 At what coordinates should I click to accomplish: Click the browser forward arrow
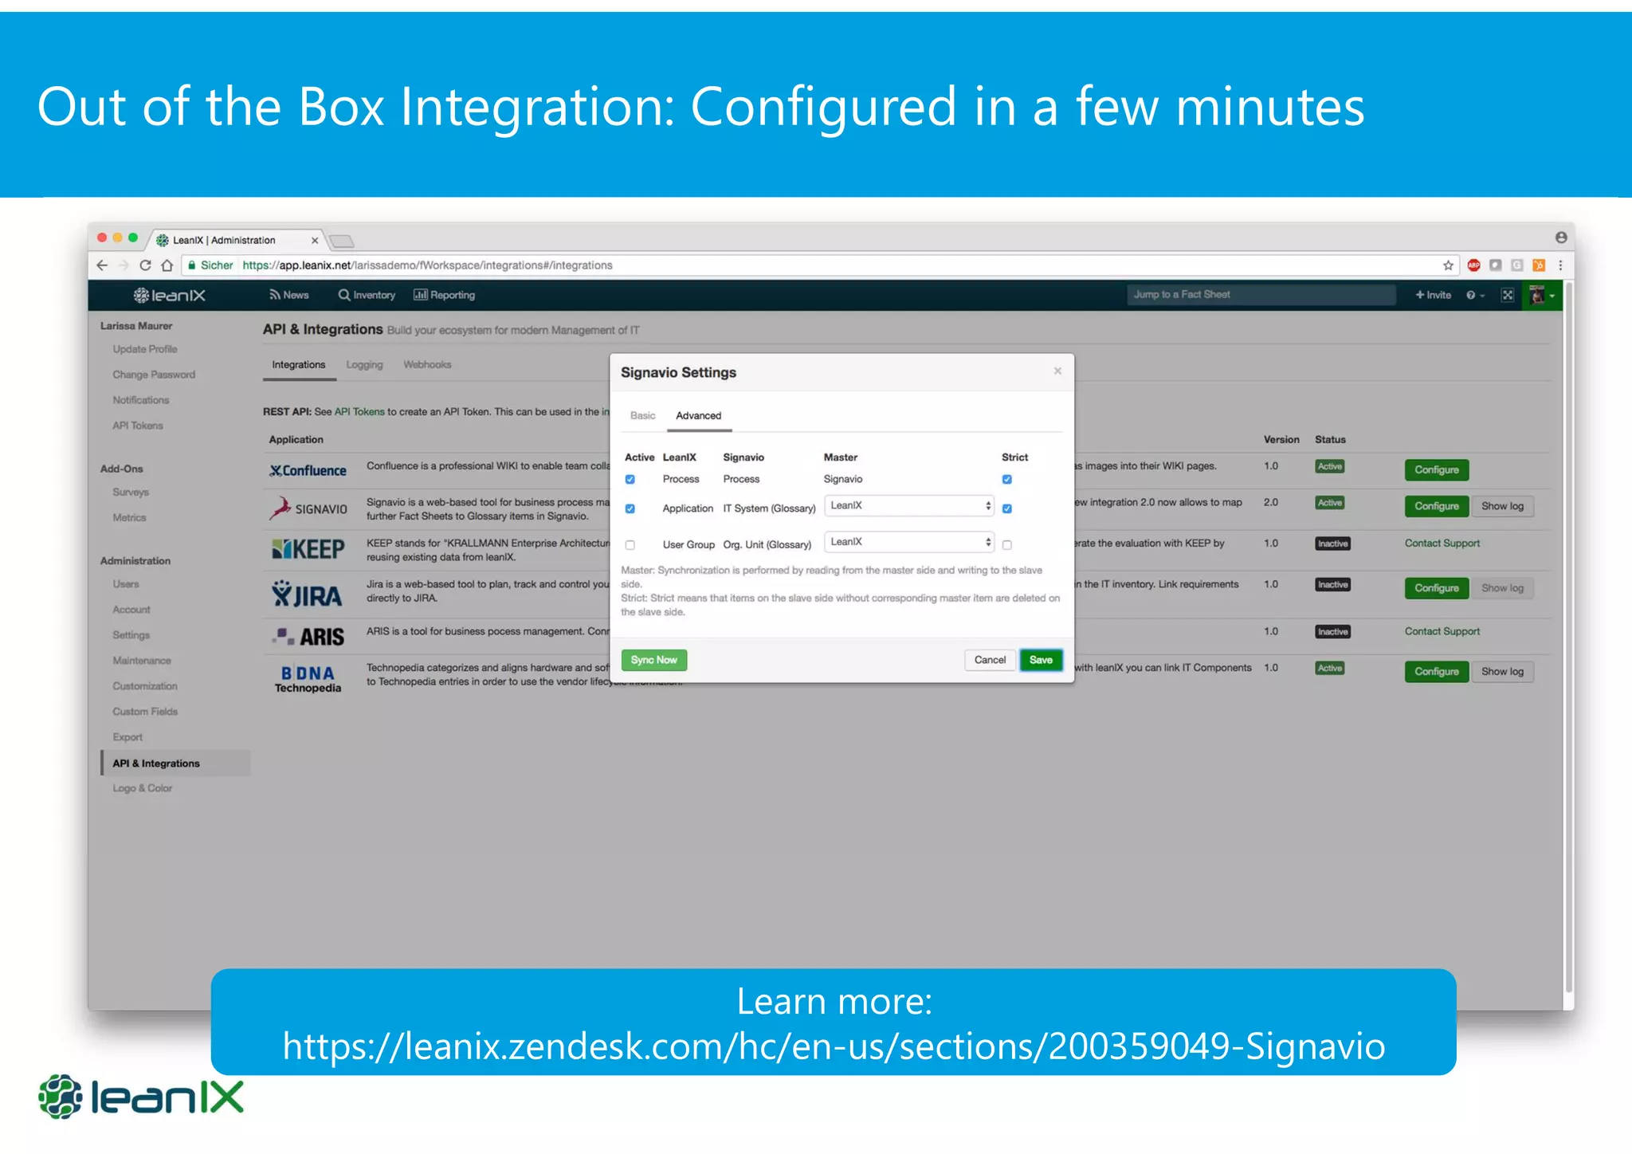click(x=124, y=265)
